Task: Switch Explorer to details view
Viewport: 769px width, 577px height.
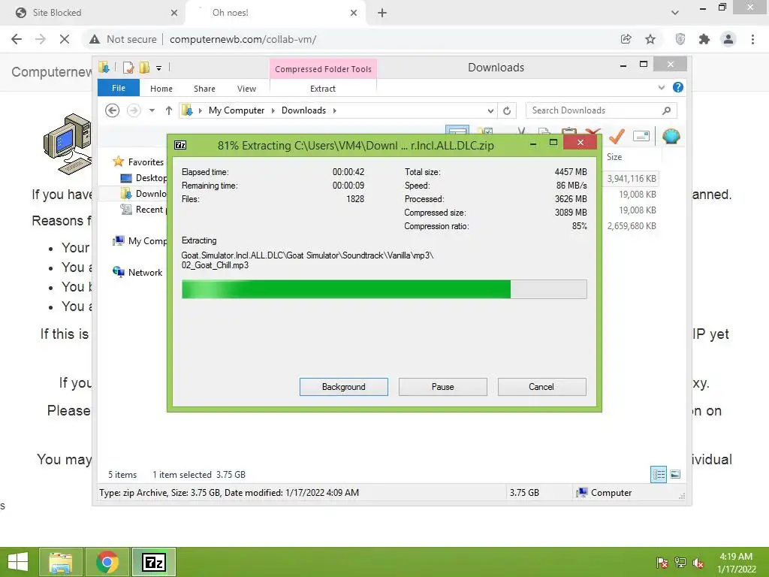Action: click(x=658, y=474)
